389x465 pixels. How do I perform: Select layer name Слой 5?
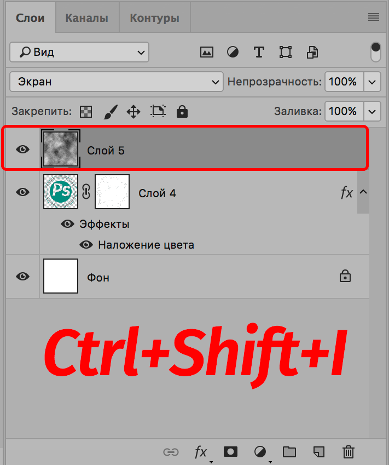pos(106,151)
